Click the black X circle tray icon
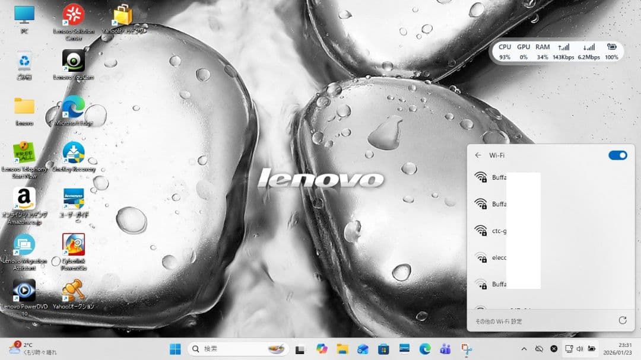641x360 pixels. pyautogui.click(x=554, y=349)
